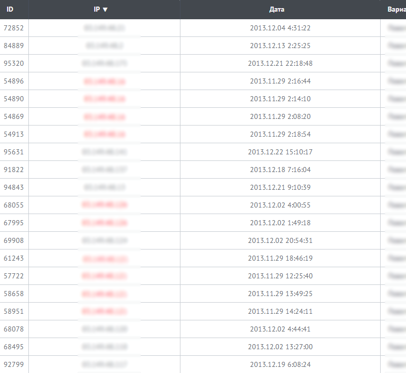This screenshot has width=406, height=373.
Task: Click red IP in row 58951
Action: (x=104, y=311)
